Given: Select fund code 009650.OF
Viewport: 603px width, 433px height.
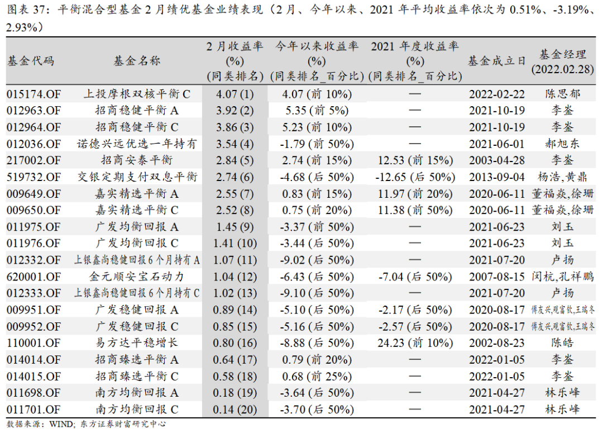Looking at the screenshot, I should tap(33, 210).
